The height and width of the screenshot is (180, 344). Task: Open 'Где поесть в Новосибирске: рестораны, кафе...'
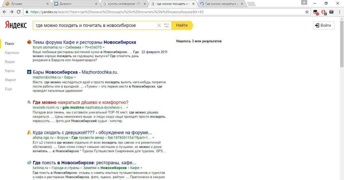coord(85,163)
